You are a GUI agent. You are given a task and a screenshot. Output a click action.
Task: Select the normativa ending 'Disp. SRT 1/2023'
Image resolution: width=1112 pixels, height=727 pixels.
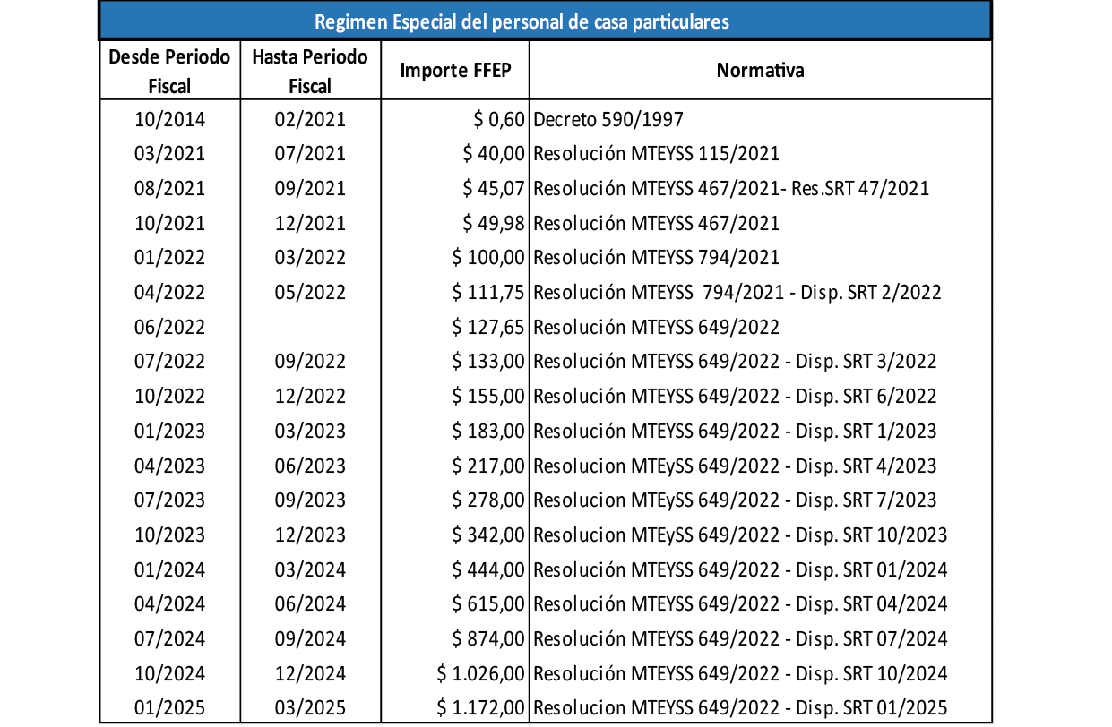735,431
